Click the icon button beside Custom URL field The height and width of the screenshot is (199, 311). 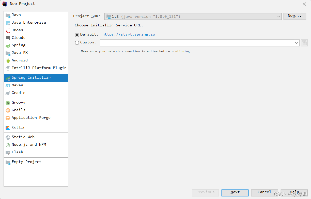(304, 43)
